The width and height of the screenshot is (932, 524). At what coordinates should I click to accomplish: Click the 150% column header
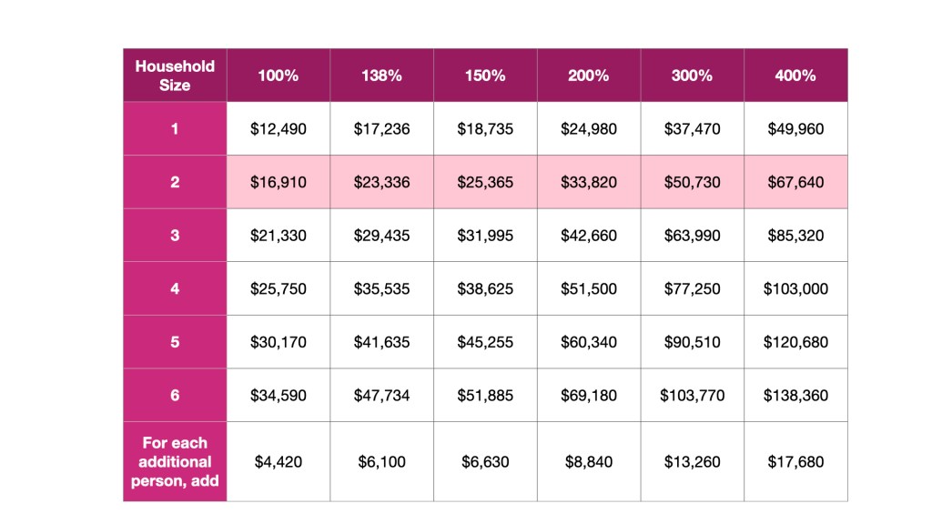click(x=485, y=76)
